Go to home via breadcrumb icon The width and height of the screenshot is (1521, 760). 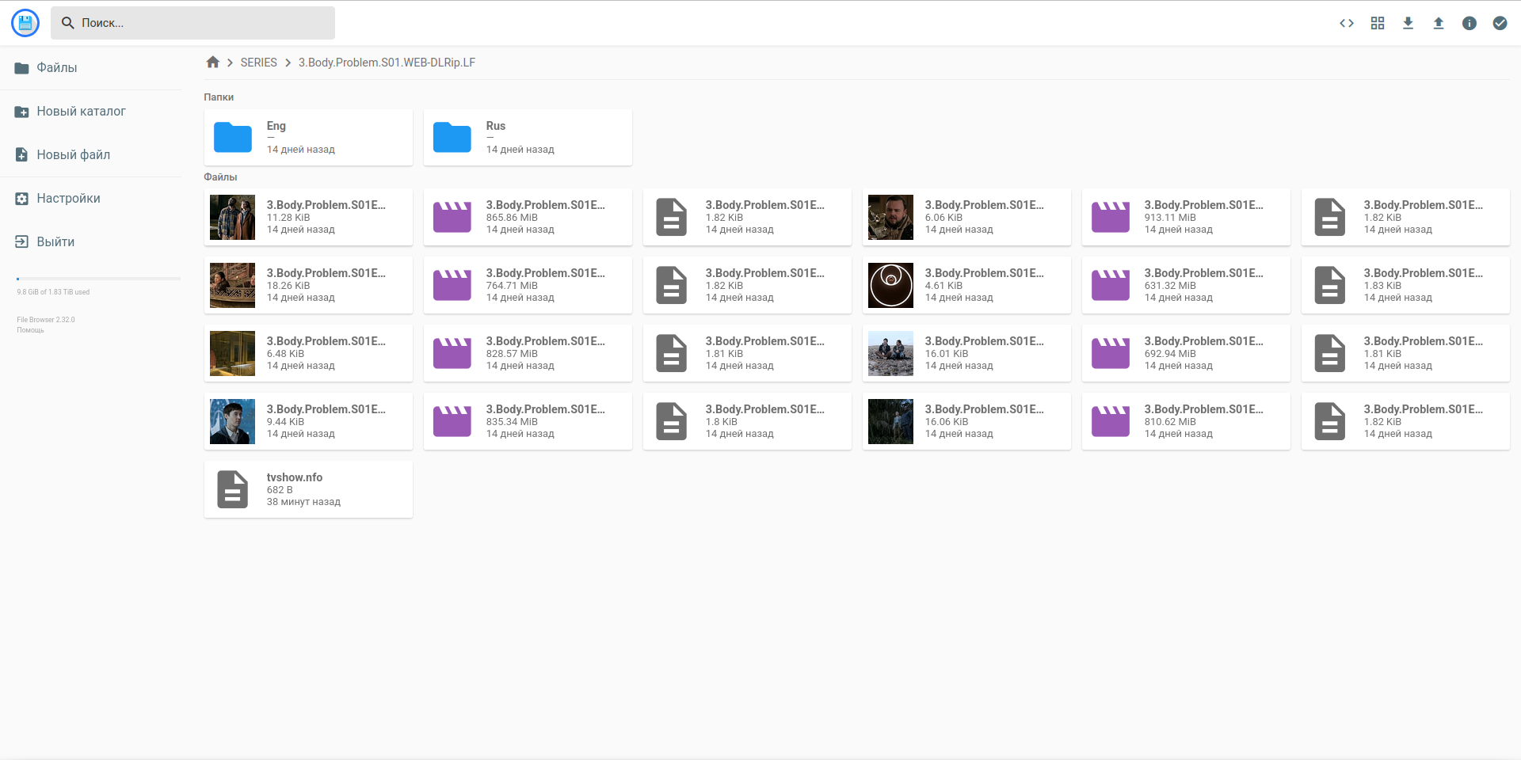tap(212, 63)
